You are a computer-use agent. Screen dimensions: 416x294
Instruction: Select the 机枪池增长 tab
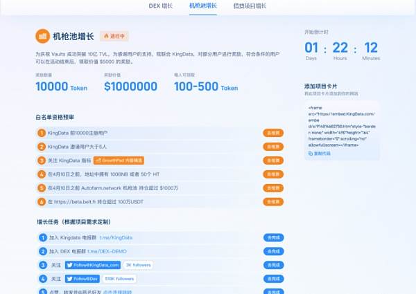tap(203, 6)
